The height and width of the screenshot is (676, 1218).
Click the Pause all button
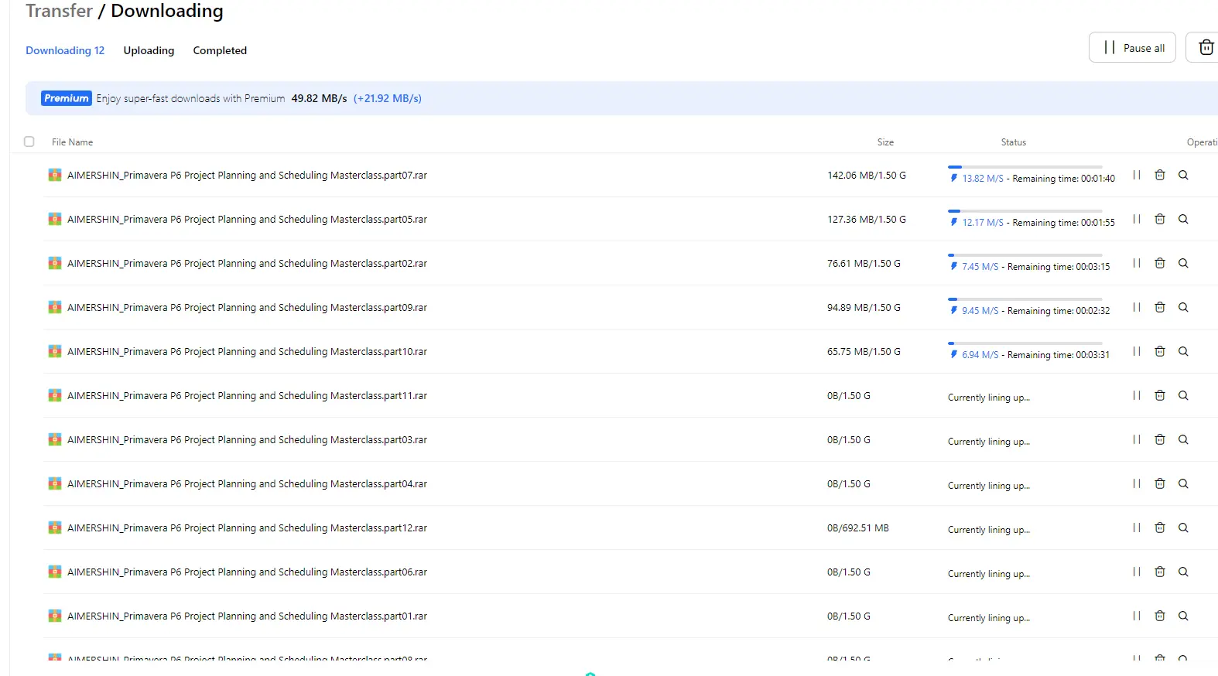click(x=1132, y=47)
